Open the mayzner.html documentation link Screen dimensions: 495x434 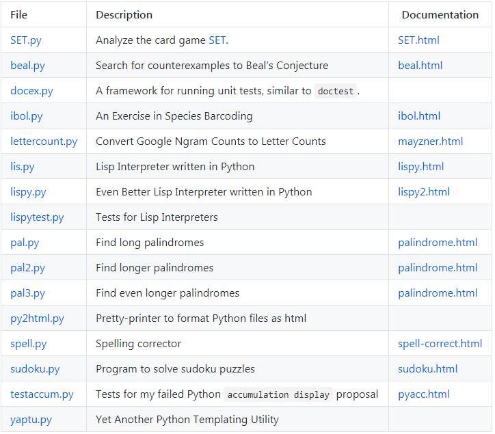[430, 141]
